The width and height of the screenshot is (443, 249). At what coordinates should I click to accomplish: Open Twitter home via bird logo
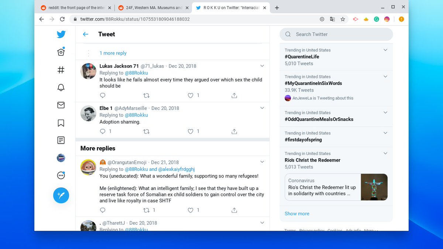coord(61,34)
